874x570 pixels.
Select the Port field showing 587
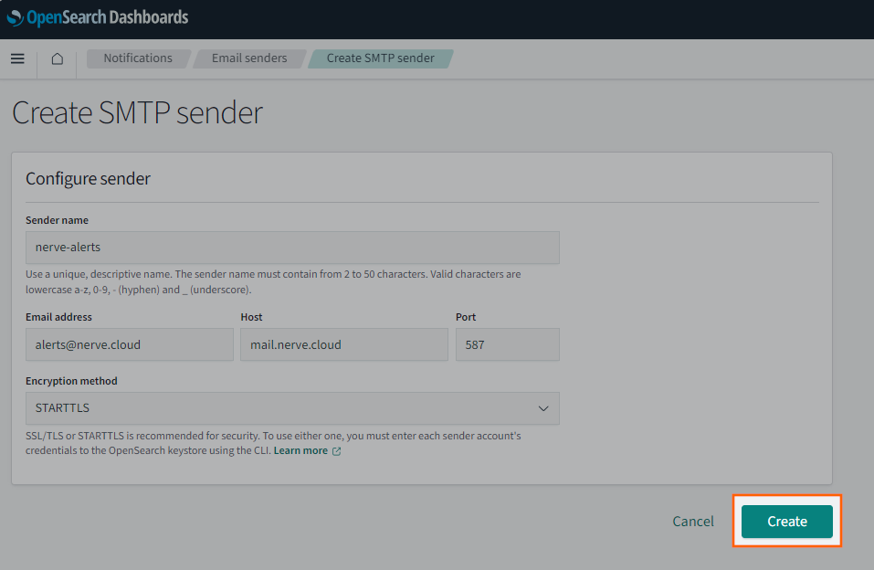point(507,345)
